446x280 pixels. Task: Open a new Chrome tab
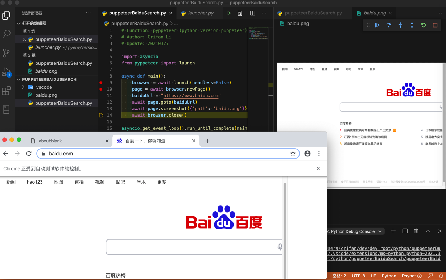[x=207, y=141]
